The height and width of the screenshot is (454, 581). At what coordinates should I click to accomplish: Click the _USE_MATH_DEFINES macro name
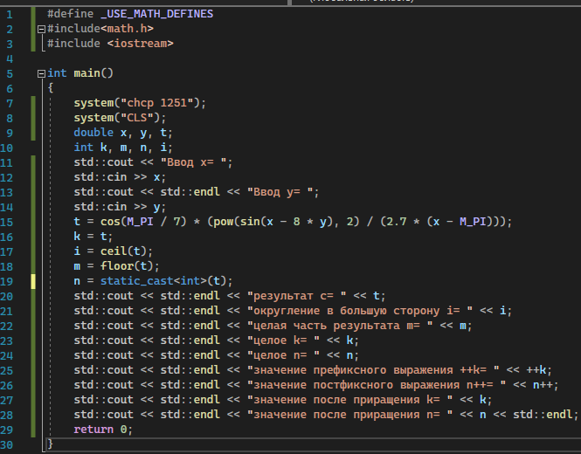coord(157,14)
